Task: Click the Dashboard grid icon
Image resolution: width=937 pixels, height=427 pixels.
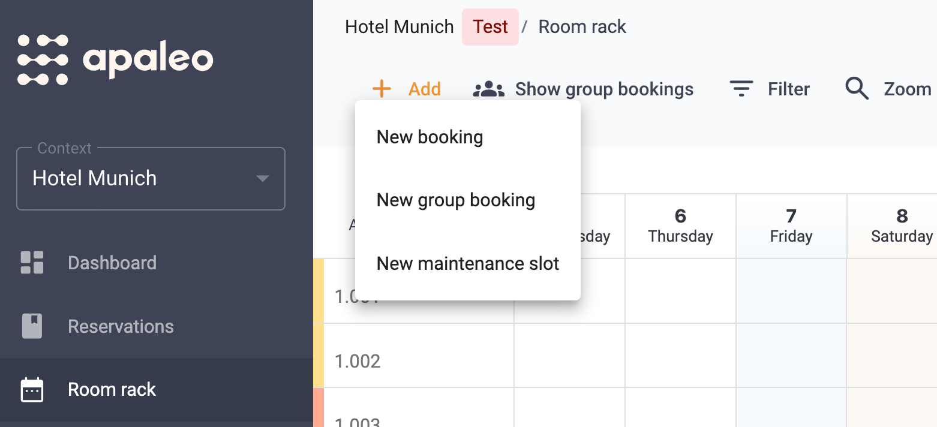Action: (32, 263)
